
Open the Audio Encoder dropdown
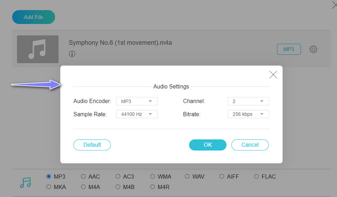pos(136,101)
